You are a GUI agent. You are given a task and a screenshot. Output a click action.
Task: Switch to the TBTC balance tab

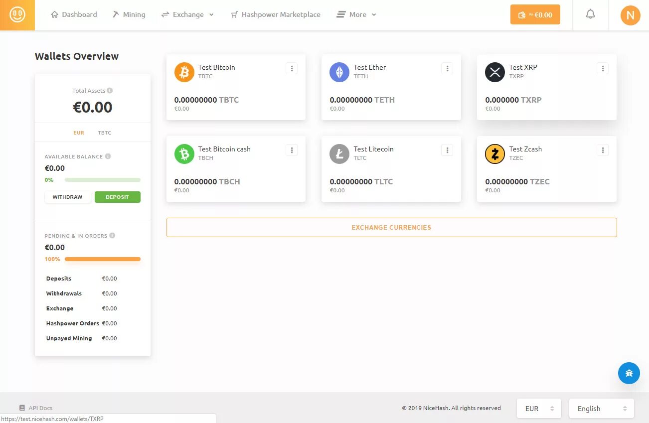tap(104, 133)
